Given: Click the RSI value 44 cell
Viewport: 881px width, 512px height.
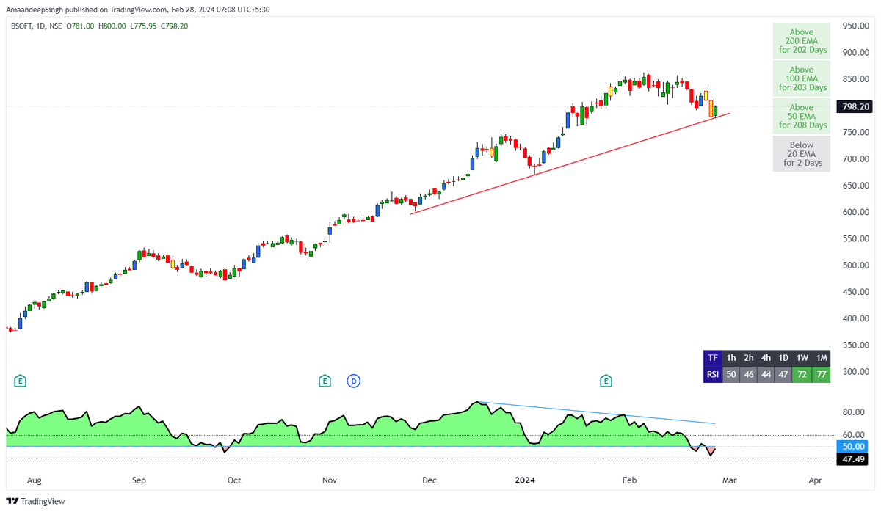Looking at the screenshot, I should pos(766,375).
